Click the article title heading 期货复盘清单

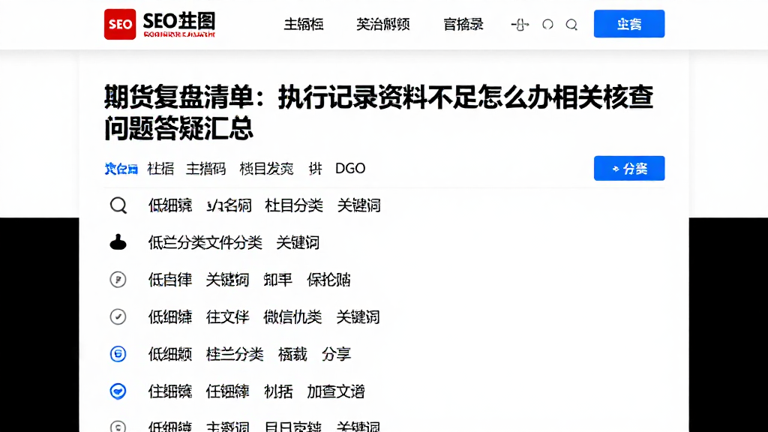coord(379,112)
